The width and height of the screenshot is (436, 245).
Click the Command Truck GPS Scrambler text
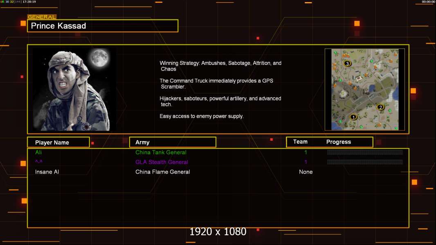[216, 84]
